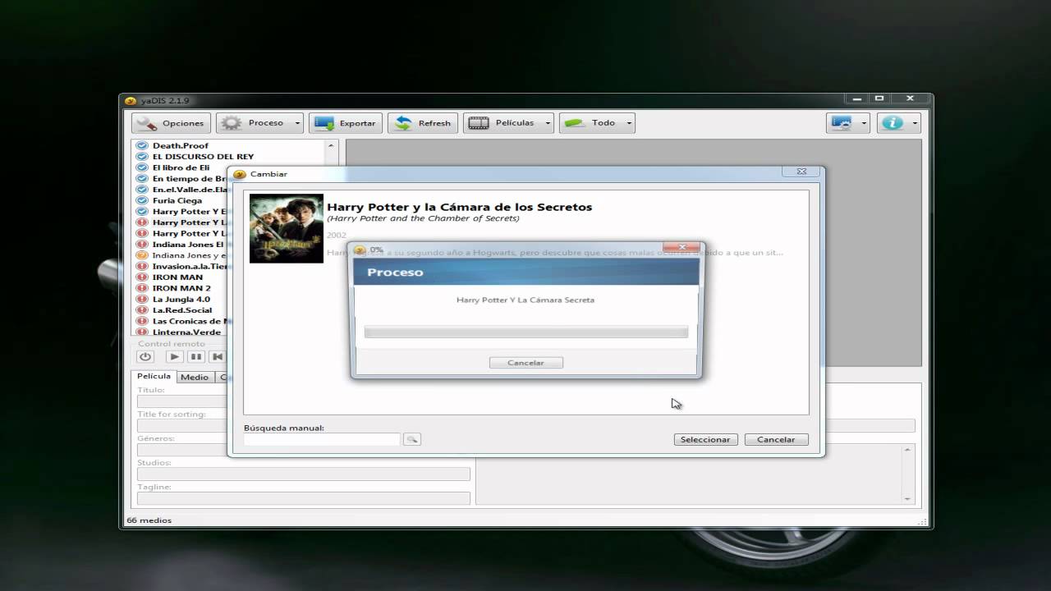Expand the Películas dropdown arrow
This screenshot has width=1051, height=591.
(547, 123)
